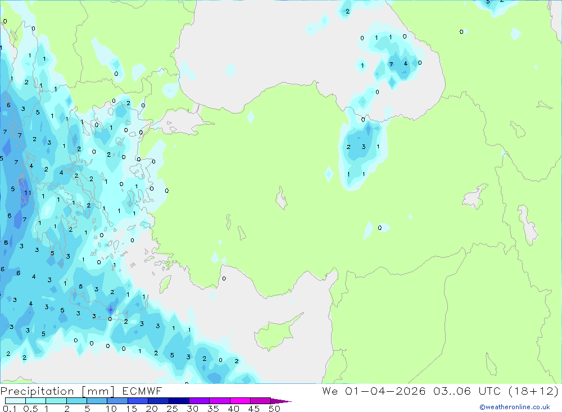Screen dimensions: 562x412
Task: Pick the 35–40 mm purple legend swatch
Action: coord(220,401)
